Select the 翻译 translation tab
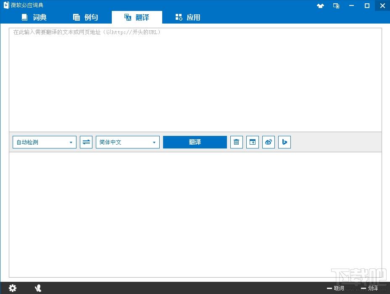This screenshot has width=390, height=294. click(x=137, y=17)
